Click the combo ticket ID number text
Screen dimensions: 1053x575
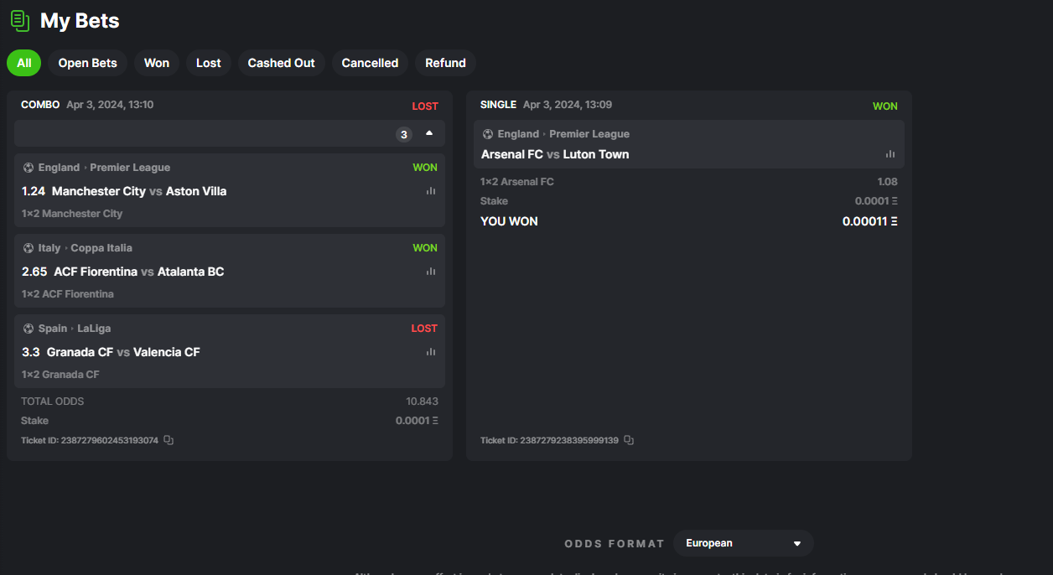pos(110,440)
